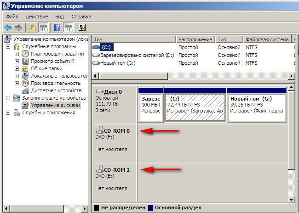
Task: Click the Up one level folder icon
Action: pyautogui.click(x=32, y=28)
